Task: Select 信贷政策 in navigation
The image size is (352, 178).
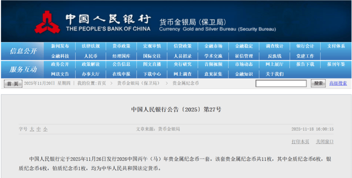Action: 183,46
